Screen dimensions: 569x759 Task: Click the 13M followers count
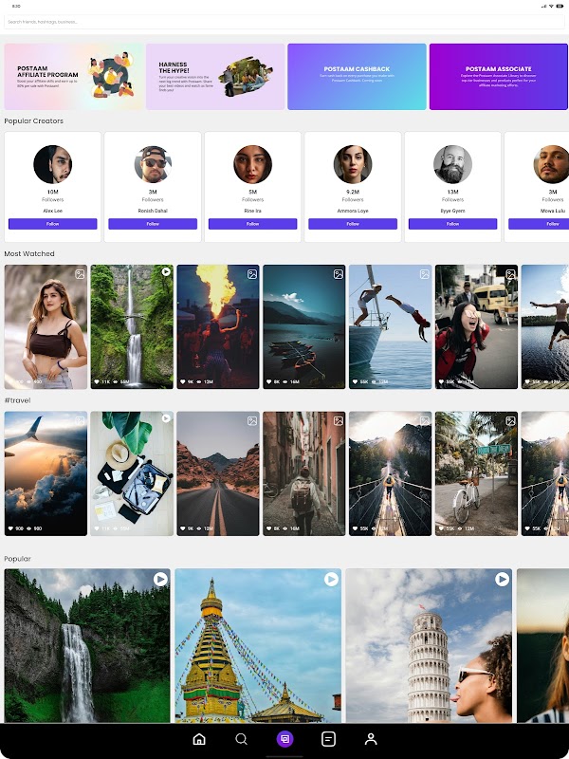click(x=452, y=192)
